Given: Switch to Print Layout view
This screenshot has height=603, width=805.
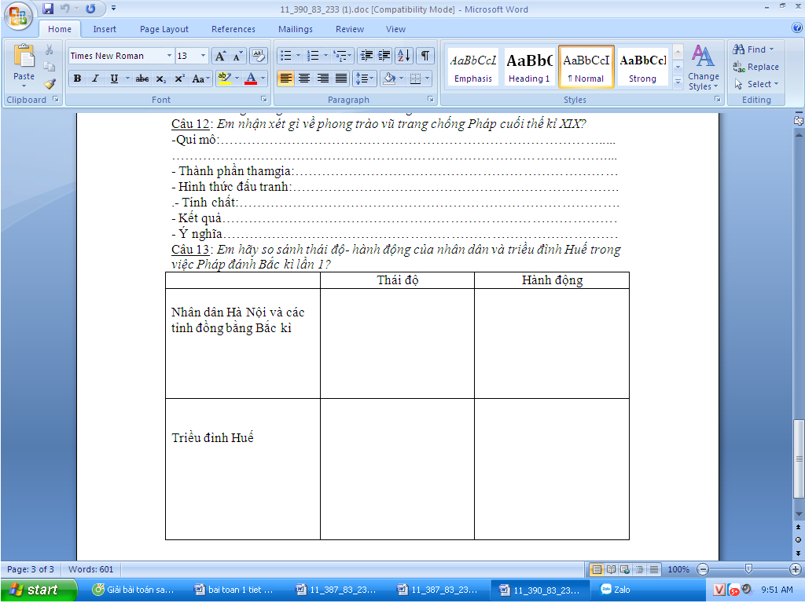Looking at the screenshot, I should point(597,569).
